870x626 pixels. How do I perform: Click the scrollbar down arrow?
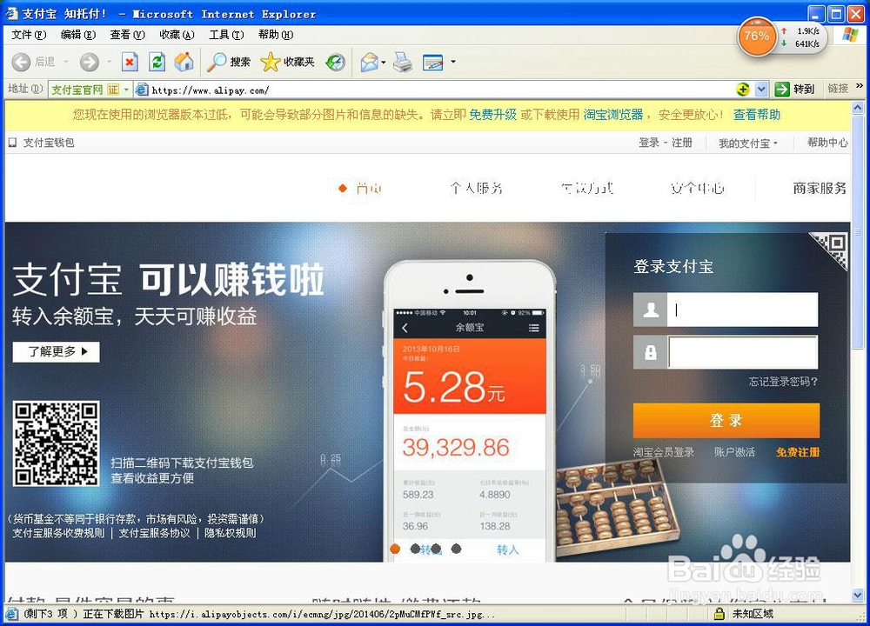pyautogui.click(x=858, y=596)
